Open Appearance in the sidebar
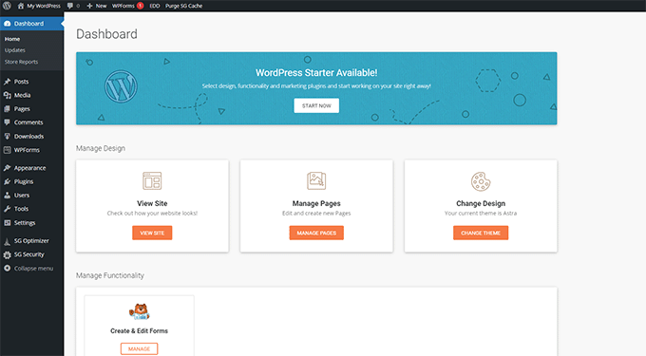The width and height of the screenshot is (646, 356). pos(31,168)
